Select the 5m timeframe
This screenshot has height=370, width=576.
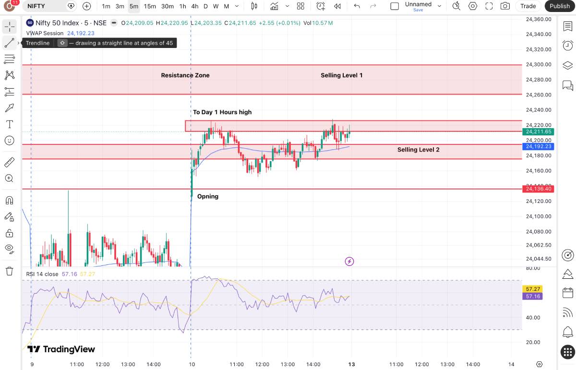(x=134, y=6)
